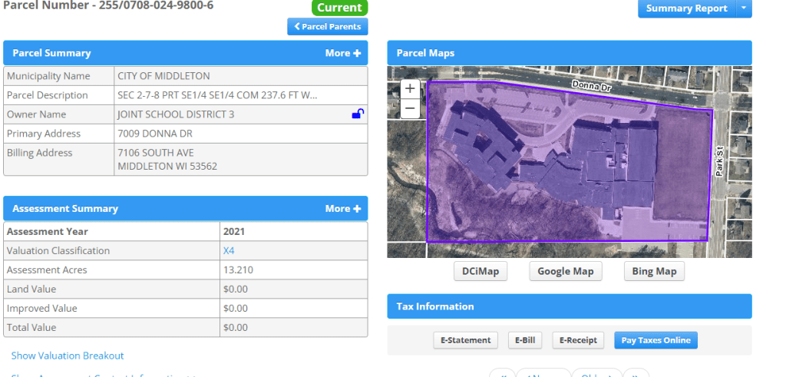Click the green Current status badge
Viewport: 786px width, 377px height.
339,8
